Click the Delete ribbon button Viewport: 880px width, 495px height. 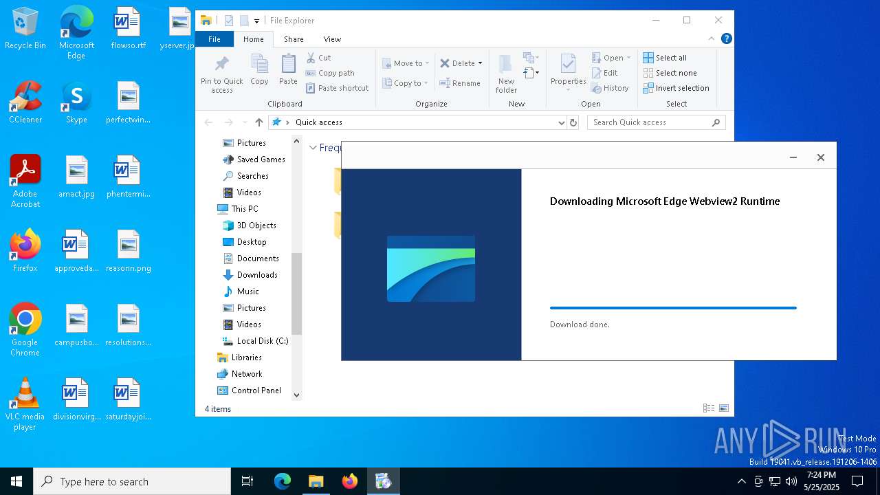(x=457, y=63)
